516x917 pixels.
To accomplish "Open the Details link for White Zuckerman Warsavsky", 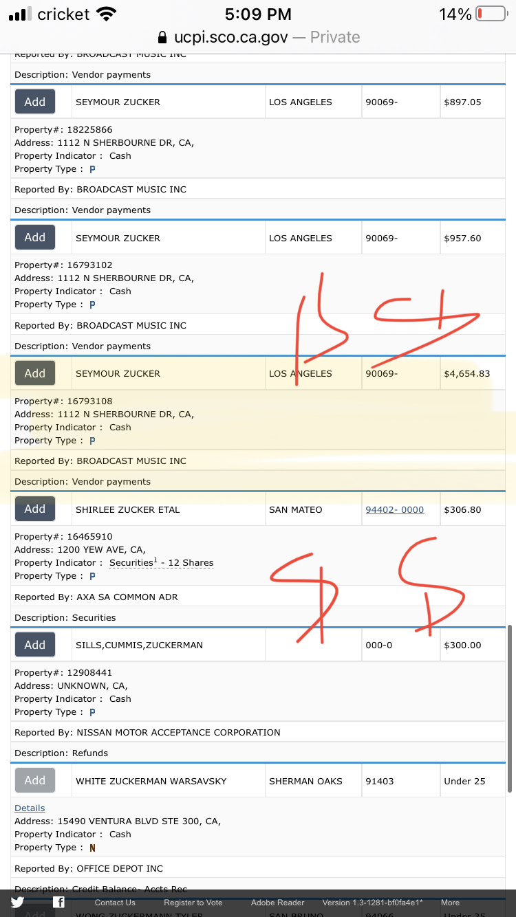I will point(30,808).
